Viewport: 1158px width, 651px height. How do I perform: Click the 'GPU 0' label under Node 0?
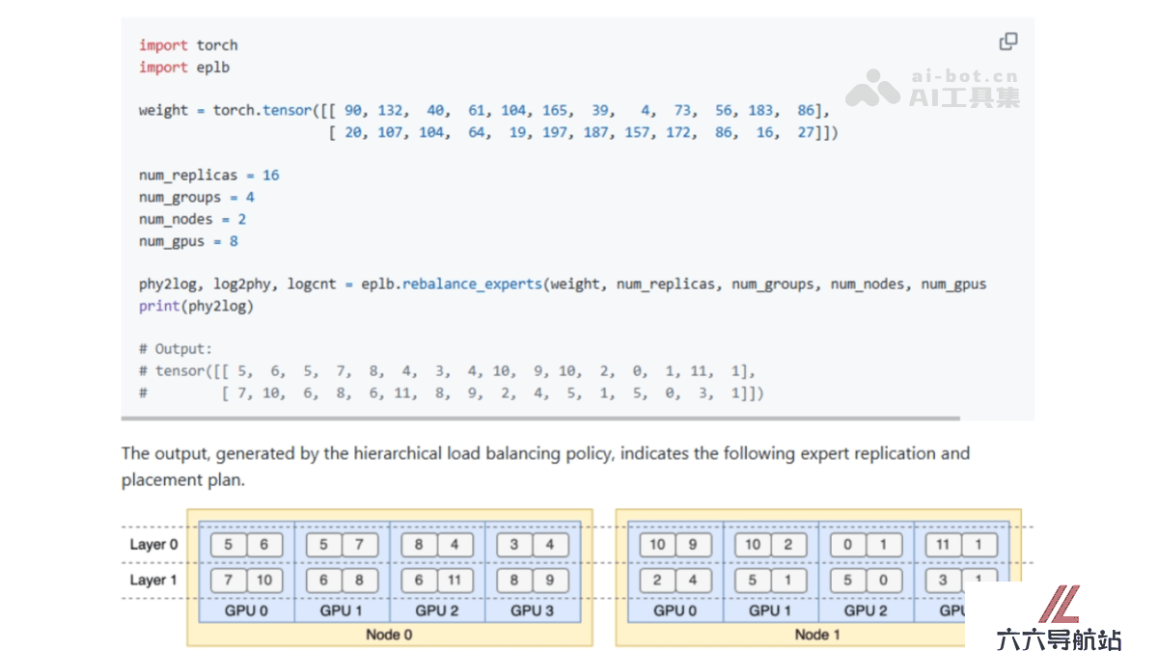(x=246, y=610)
